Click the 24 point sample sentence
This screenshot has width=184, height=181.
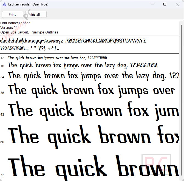94,76
